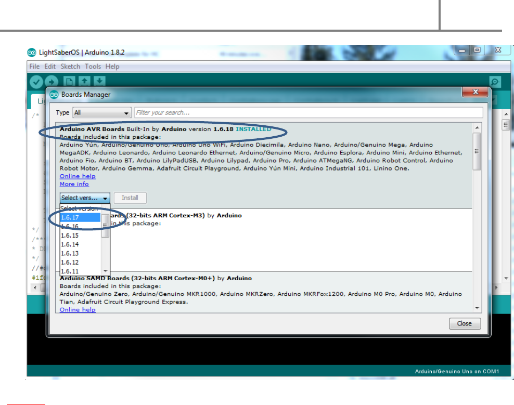
Task: Open More info link for AVR Boards
Action: (x=74, y=184)
